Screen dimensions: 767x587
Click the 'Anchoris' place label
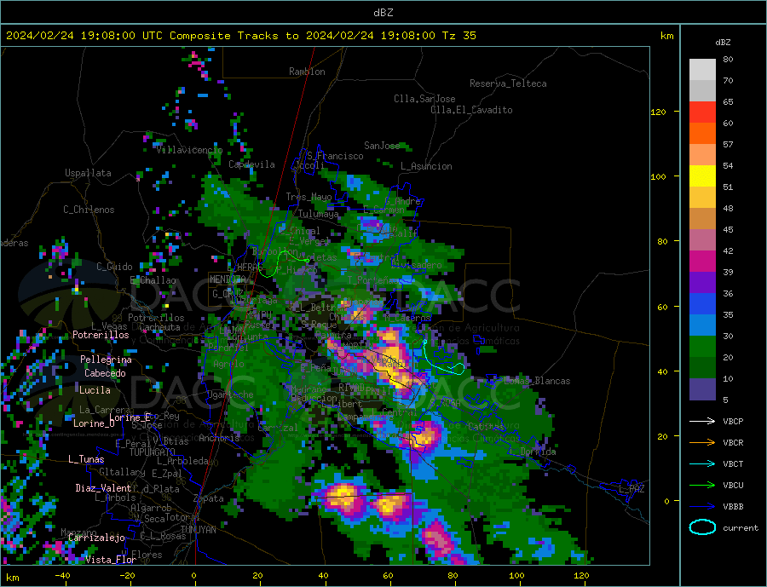[219, 438]
